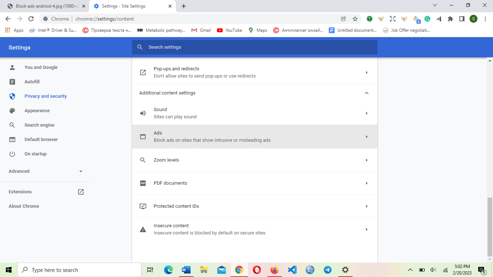Screen dimensions: 493x277
Task: Open Pop-ups and redirects arrow
Action: pos(367,72)
